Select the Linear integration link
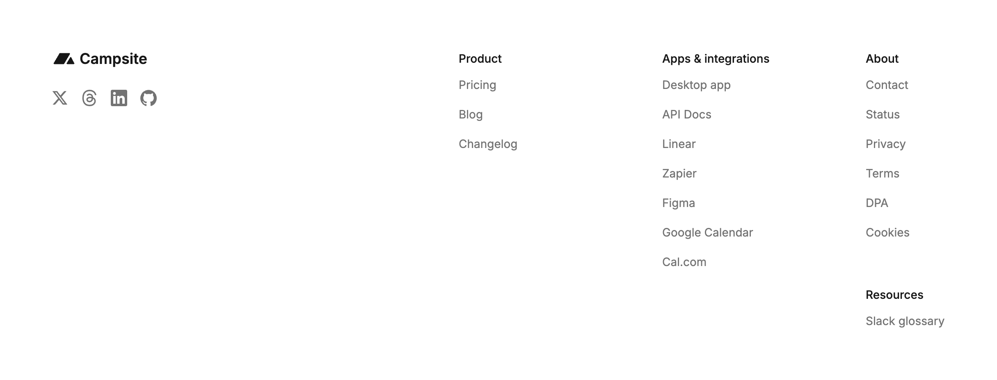 coord(679,144)
